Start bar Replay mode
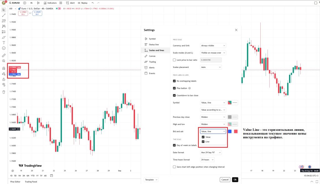 coord(82,3)
